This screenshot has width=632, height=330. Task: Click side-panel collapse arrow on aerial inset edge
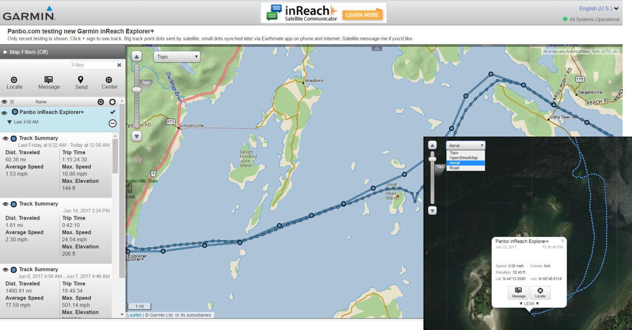[x=426, y=253]
